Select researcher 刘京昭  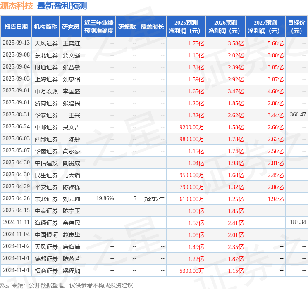pyautogui.click(x=71, y=79)
